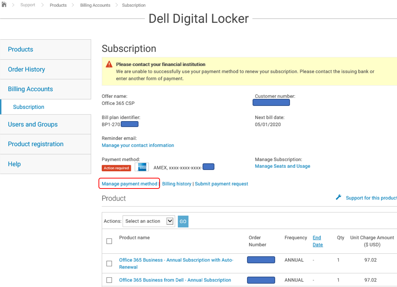Screen dimensions: 397x287
Task: Click the home icon in the breadcrumb
Action: [4, 5]
